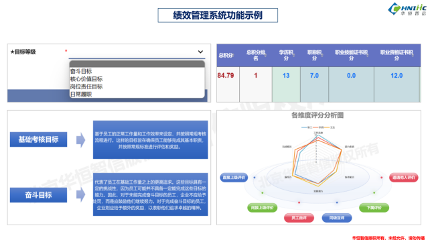Click the sort icon beside 职称积分 header
This screenshot has width=430, height=242.
(322, 56)
